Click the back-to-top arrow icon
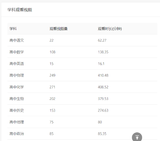This screenshot has width=160, height=141. click(137, 137)
